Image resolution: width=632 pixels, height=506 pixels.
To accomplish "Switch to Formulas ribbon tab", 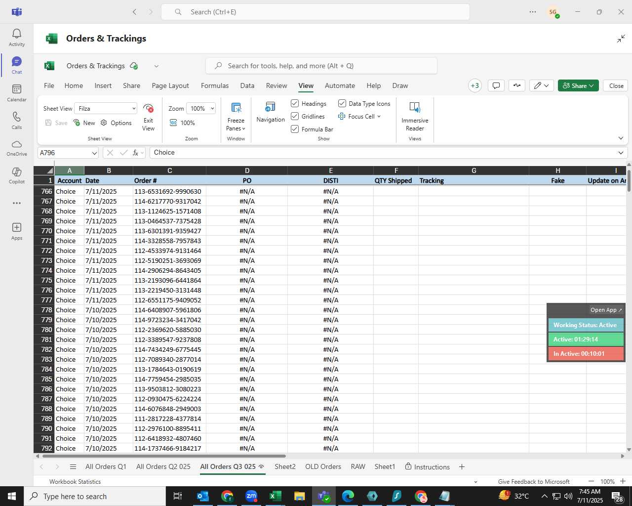I will pos(215,85).
